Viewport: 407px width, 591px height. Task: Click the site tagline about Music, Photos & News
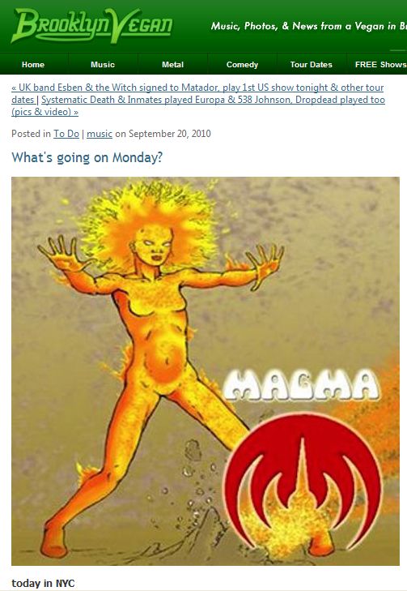click(x=308, y=26)
